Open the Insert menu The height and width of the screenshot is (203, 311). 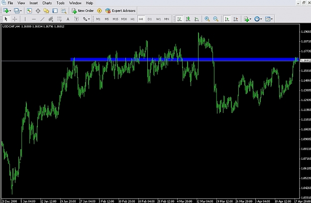[33, 3]
